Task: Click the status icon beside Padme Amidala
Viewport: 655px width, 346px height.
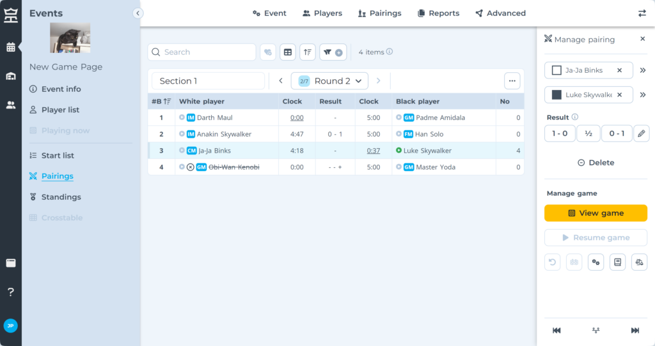Action: tap(399, 117)
